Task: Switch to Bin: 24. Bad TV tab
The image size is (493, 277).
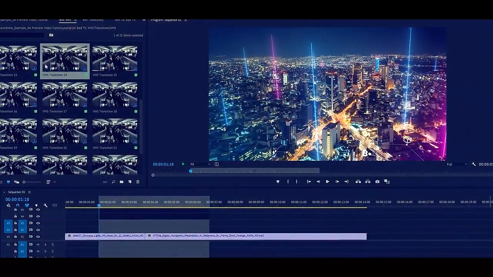Action: point(125,20)
